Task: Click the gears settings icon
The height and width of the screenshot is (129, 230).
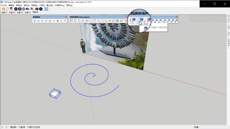Action: 32,9
